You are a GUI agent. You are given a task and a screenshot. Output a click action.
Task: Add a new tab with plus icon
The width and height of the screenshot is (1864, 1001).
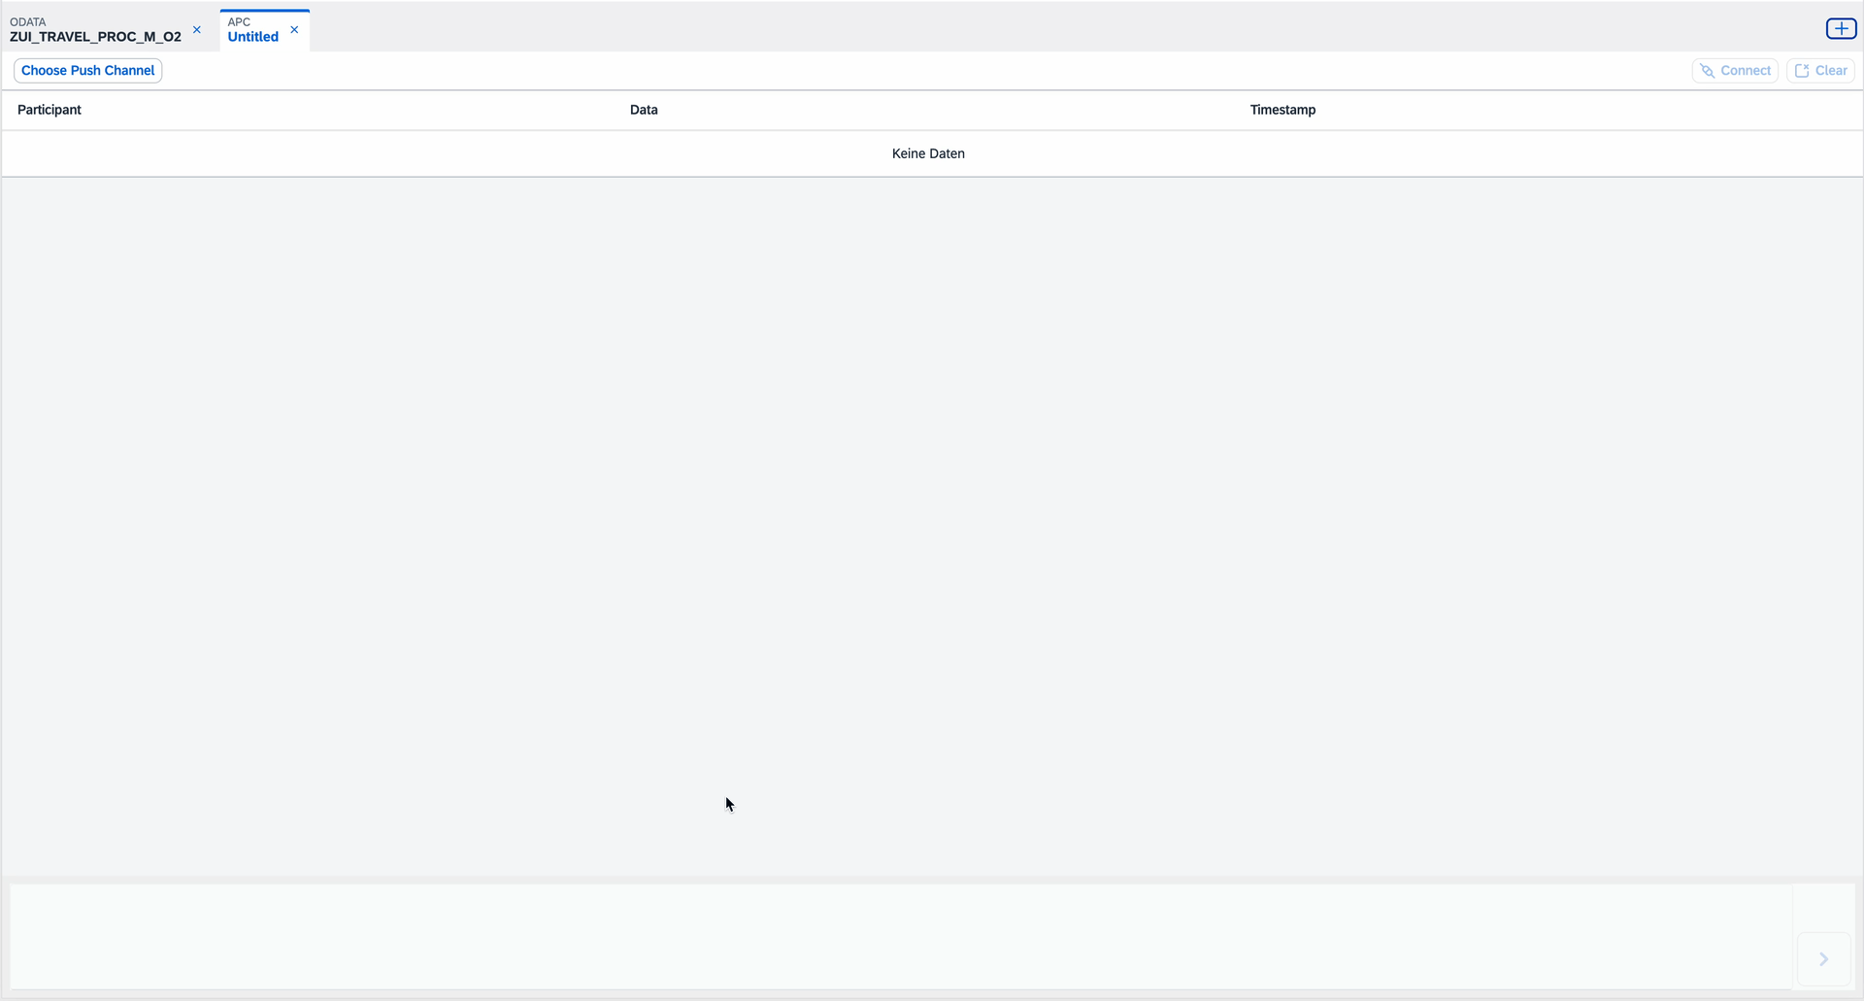pyautogui.click(x=1841, y=29)
